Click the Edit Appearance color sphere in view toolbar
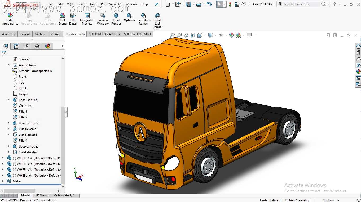 click(232, 35)
